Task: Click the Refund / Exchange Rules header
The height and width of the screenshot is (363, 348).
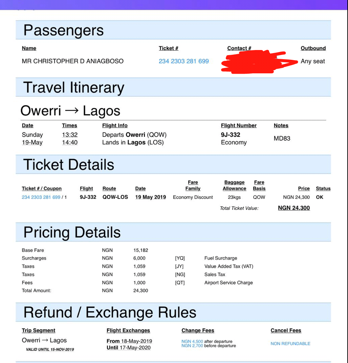Action: point(173,312)
